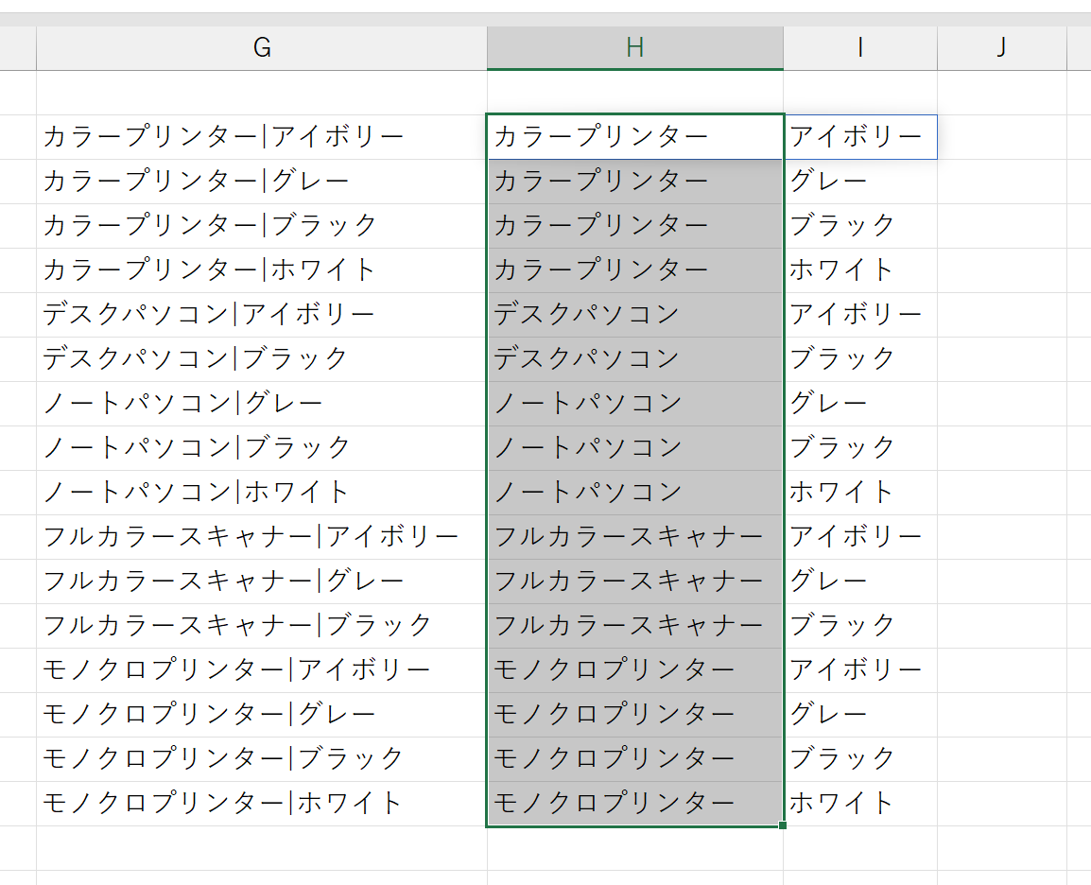Select ホワイト in カラープリンター|ホワイト row
The width and height of the screenshot is (1091, 885).
[860, 270]
